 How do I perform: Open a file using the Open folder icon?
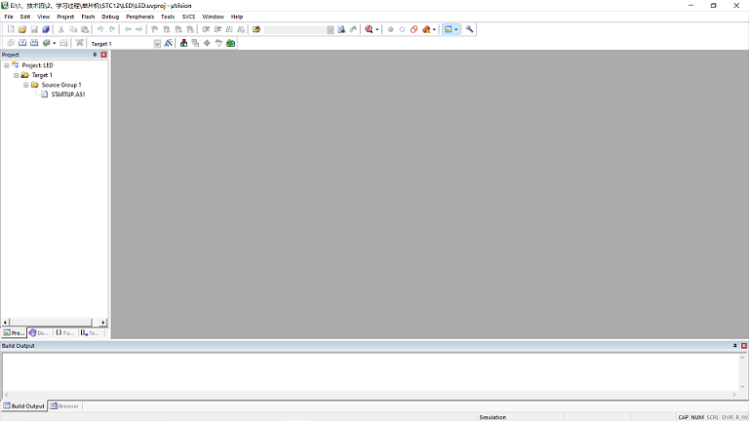coord(22,29)
